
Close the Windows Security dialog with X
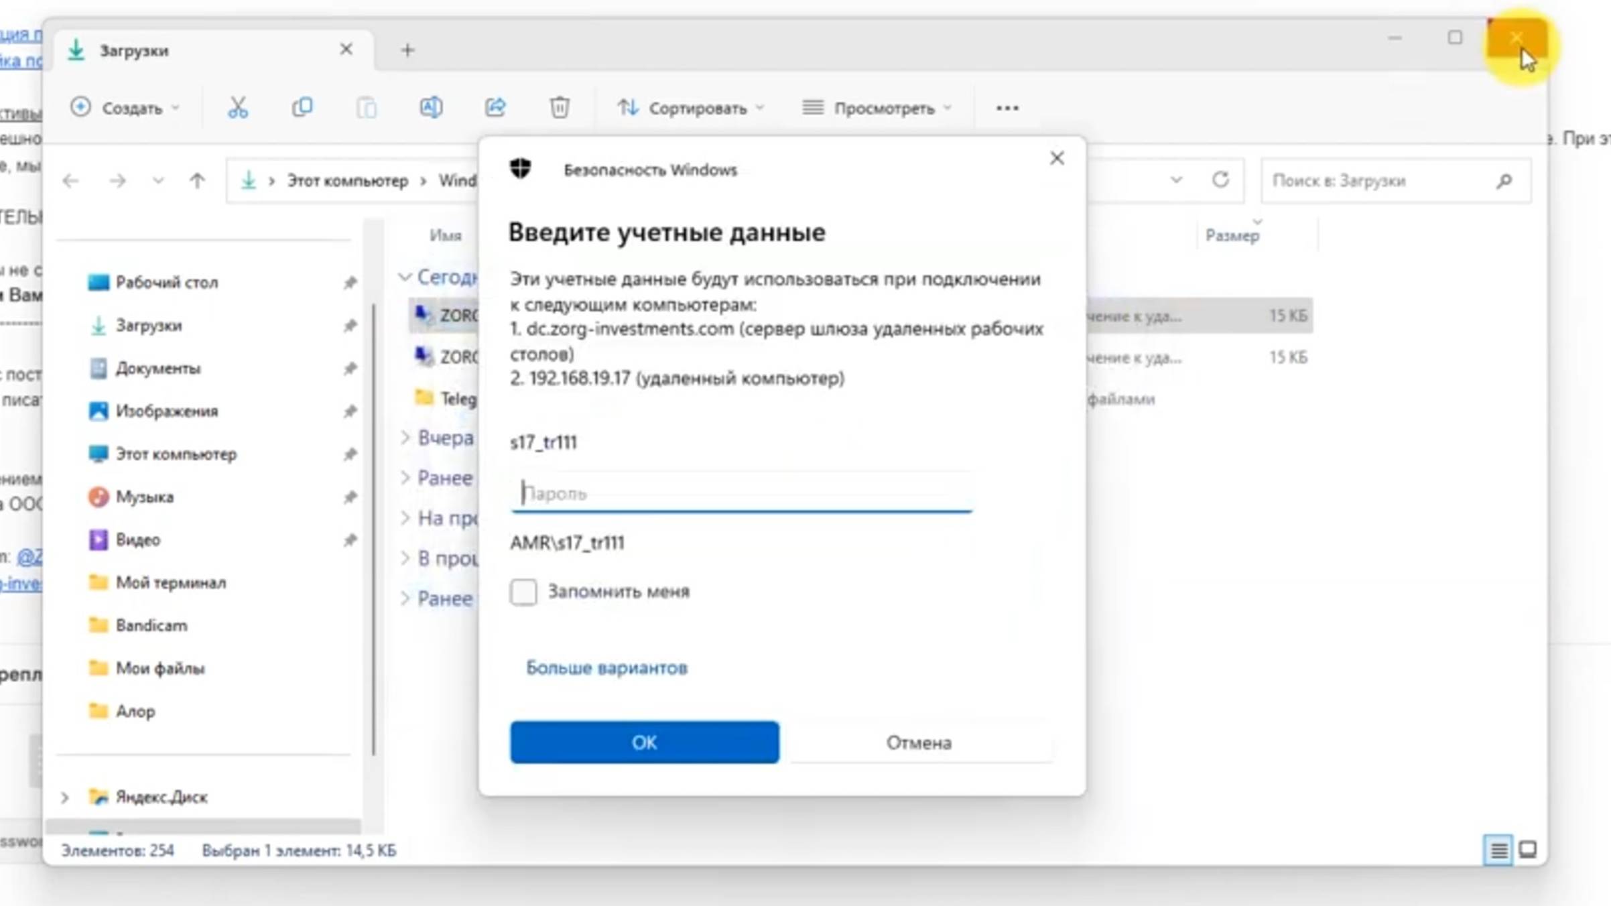coord(1057,158)
